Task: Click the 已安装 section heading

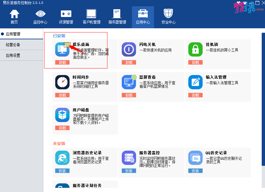Action: click(x=59, y=36)
